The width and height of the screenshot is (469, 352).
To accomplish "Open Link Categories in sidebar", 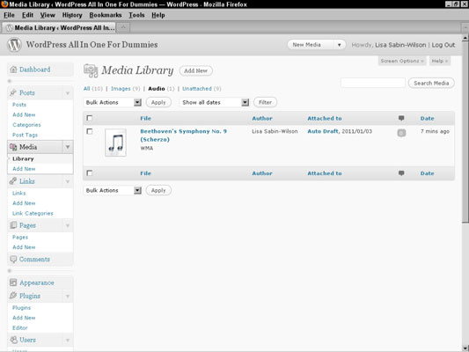I will [x=33, y=213].
